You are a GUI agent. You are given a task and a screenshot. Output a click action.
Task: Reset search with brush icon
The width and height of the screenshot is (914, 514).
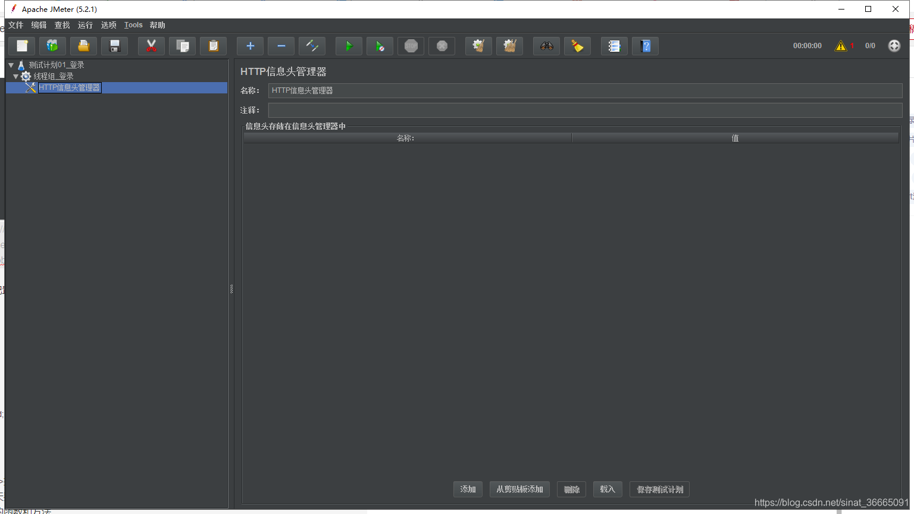tap(577, 46)
